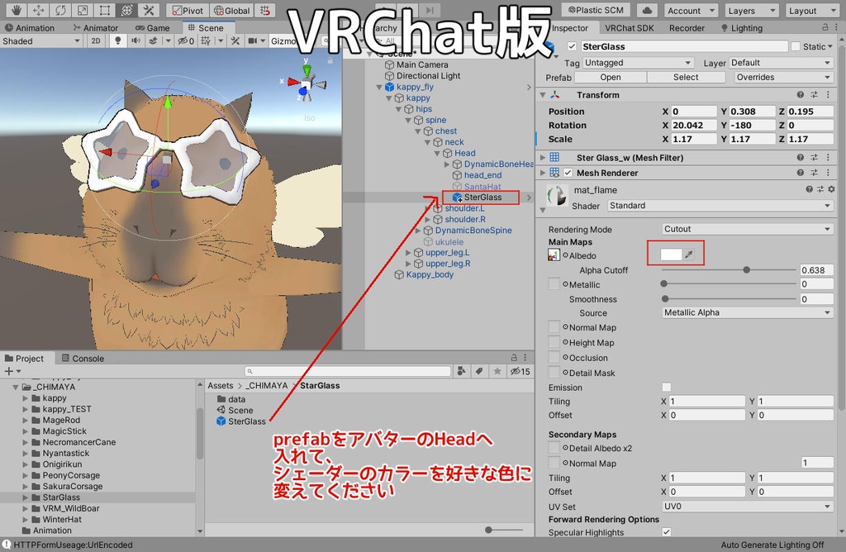Open the Shaded draw mode dropdown
This screenshot has height=552, width=846.
[x=41, y=41]
